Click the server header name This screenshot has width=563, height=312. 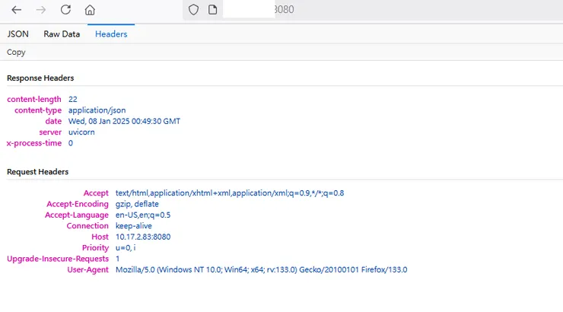(x=50, y=132)
